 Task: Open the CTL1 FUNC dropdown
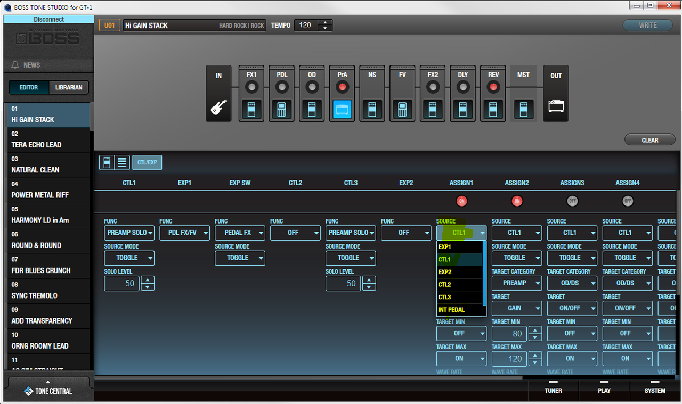(x=129, y=233)
